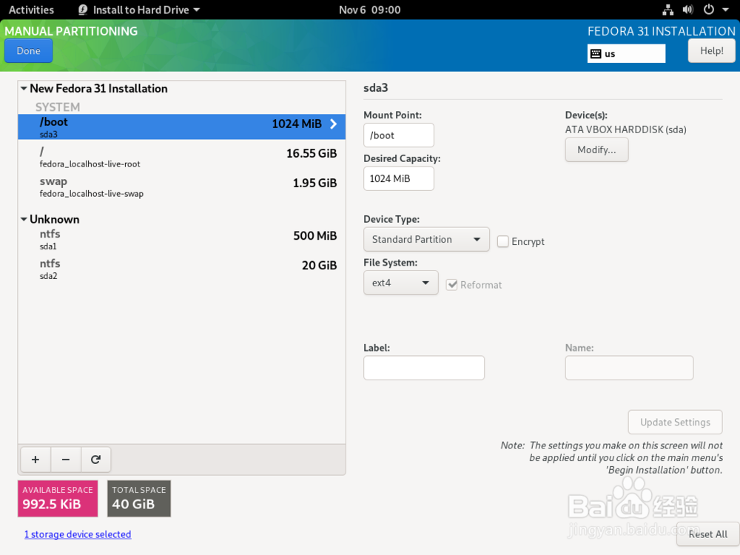Toggle the Reformat checkbox

(x=451, y=285)
